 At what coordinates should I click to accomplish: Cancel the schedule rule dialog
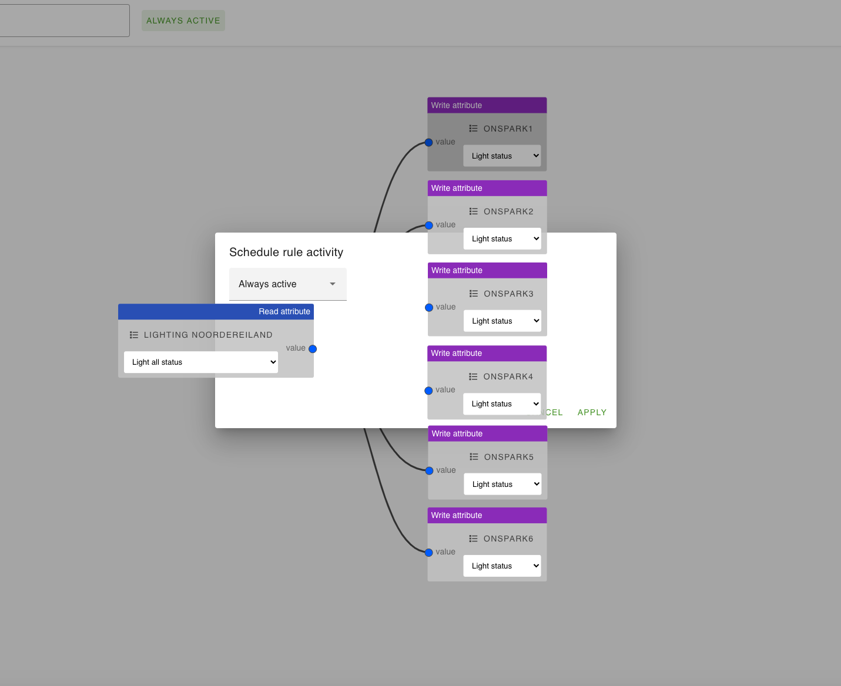[x=553, y=412]
